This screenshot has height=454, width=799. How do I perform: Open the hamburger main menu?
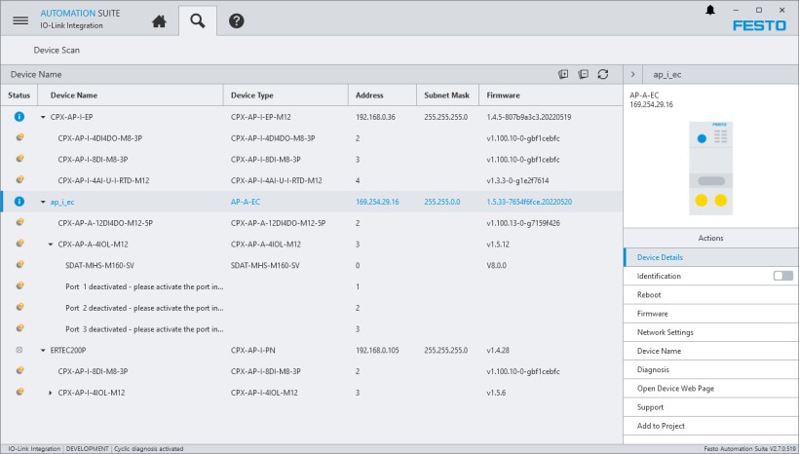[20, 20]
